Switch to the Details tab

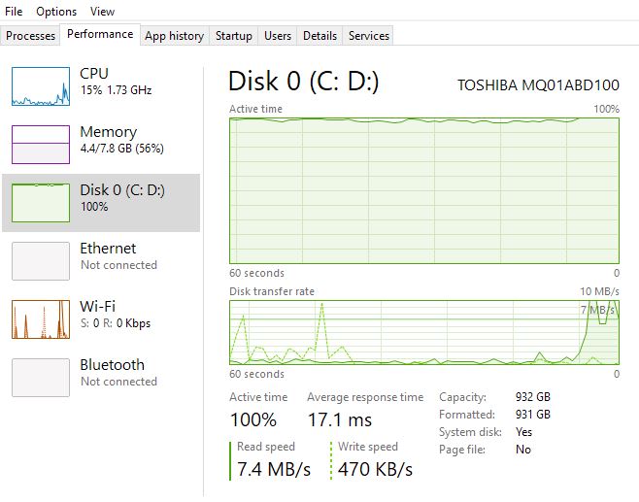pos(319,36)
